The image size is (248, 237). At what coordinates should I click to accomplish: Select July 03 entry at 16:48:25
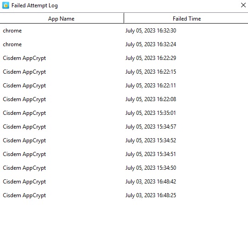click(x=124, y=195)
